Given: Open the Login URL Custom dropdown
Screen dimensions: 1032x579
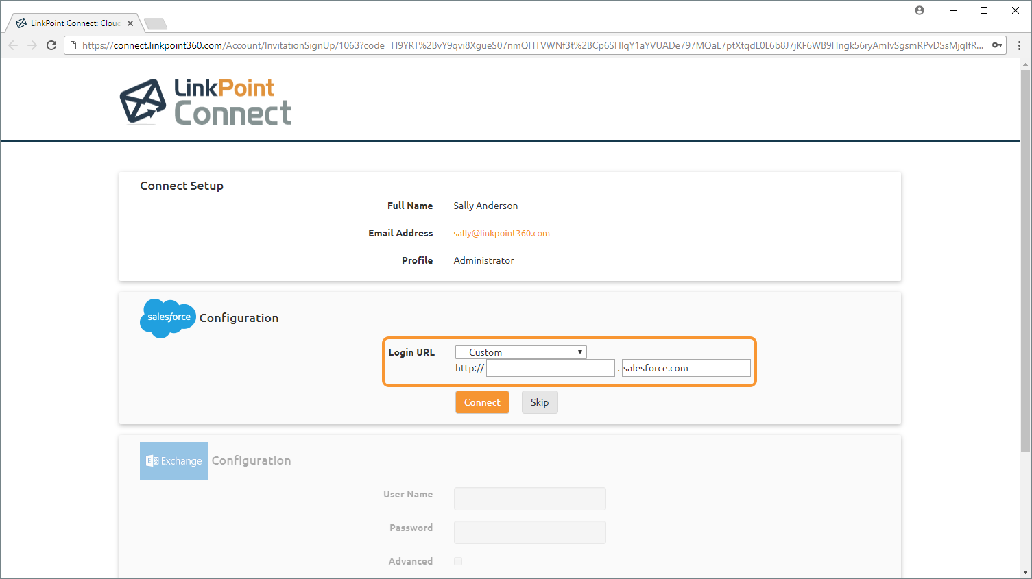Looking at the screenshot, I should click(521, 352).
